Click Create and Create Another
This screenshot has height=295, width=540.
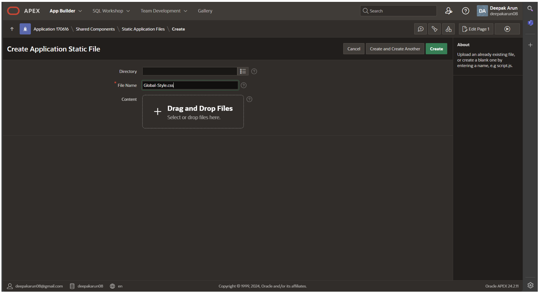pyautogui.click(x=395, y=49)
